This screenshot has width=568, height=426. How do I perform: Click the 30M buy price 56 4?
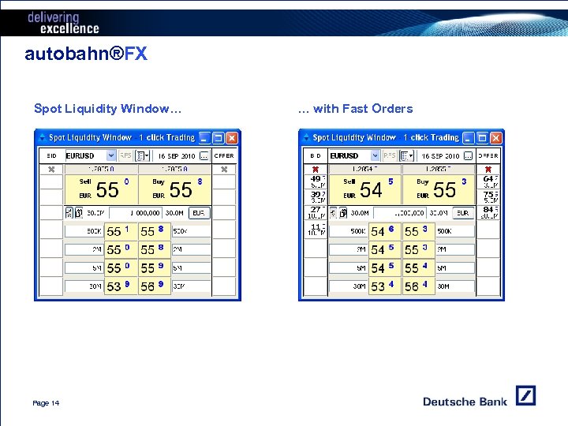pos(419,286)
